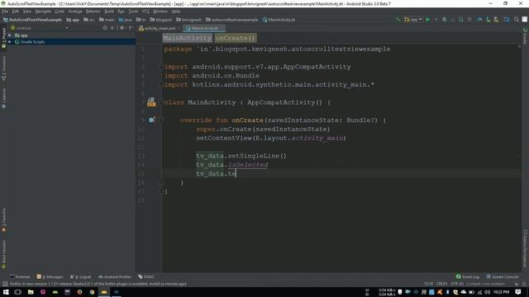This screenshot has width=529, height=297.
Task: Click the src breadcrumb in navigation bar
Action: click(x=89, y=20)
